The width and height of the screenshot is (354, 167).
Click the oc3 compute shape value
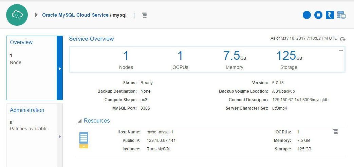144,100
